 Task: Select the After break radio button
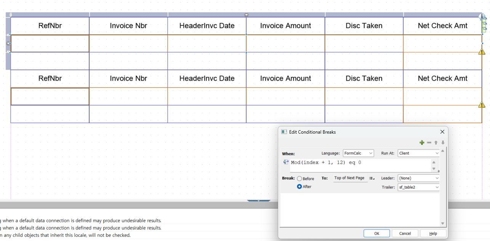point(300,187)
